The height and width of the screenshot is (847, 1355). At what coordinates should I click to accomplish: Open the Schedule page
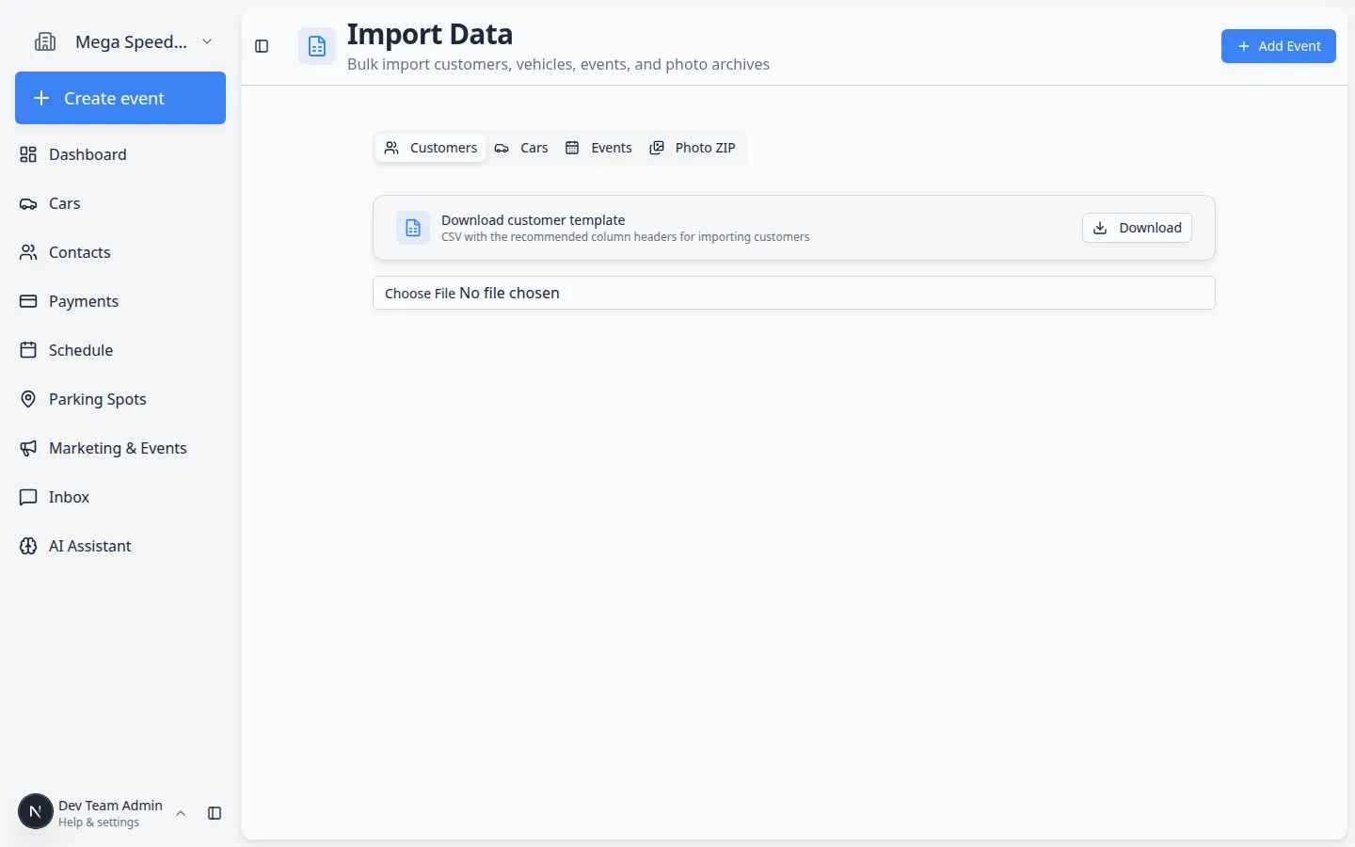click(120, 350)
